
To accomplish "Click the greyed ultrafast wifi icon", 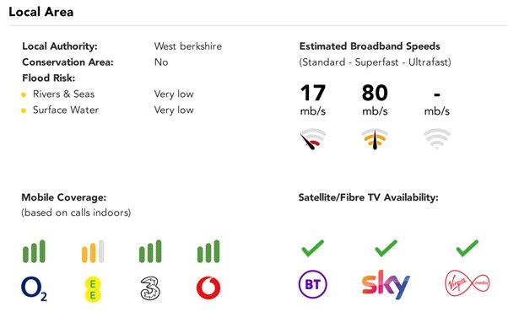I will 437,138.
